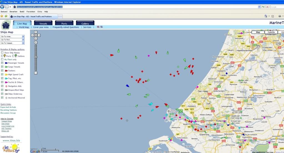
Task: Pan the map down with the arrow
Action: (36, 38)
